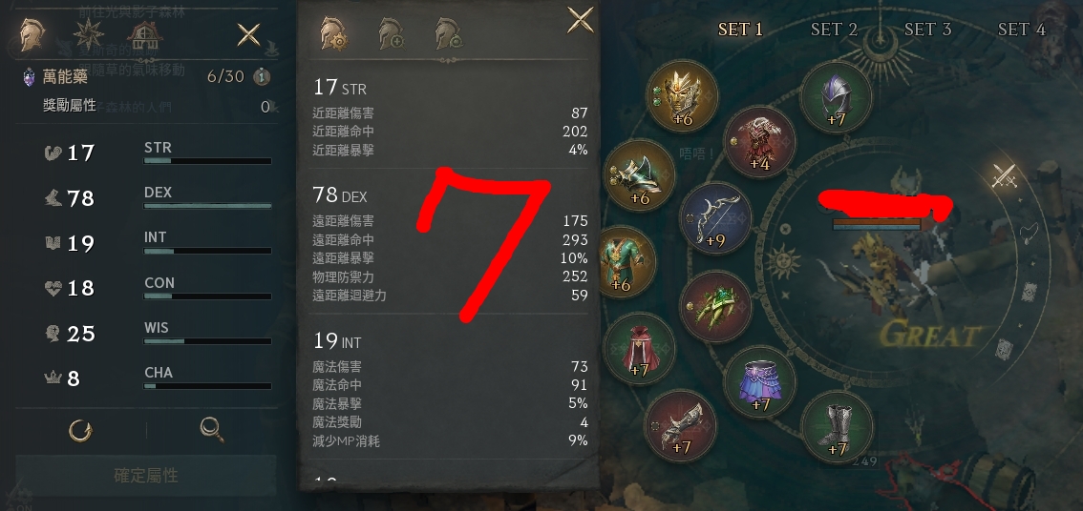
Task: Select the green robe armor slot +6
Action: [626, 262]
